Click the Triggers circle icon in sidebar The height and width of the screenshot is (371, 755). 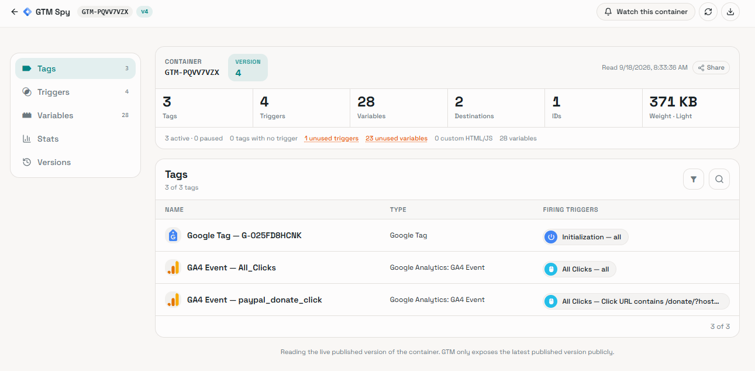27,92
